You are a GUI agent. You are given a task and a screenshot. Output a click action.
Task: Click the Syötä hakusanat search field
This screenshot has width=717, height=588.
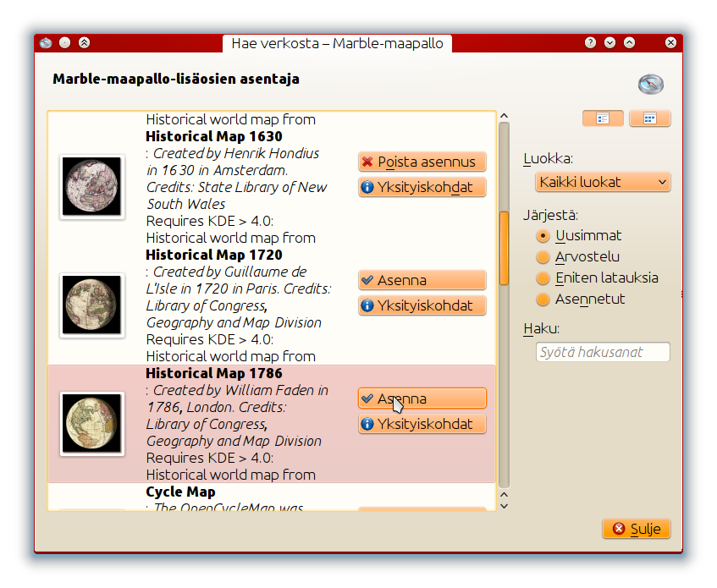pyautogui.click(x=603, y=352)
